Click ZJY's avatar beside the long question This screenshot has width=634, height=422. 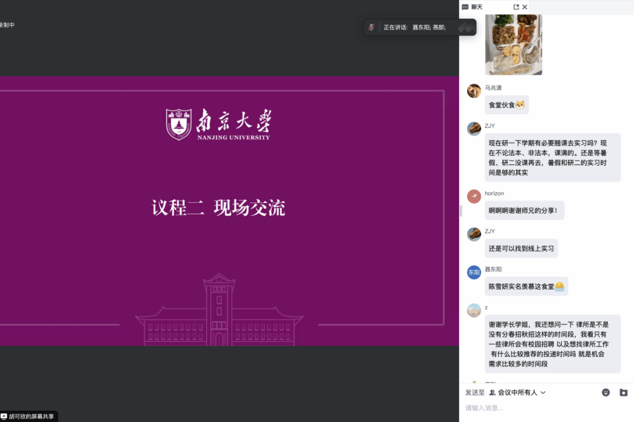(x=474, y=129)
